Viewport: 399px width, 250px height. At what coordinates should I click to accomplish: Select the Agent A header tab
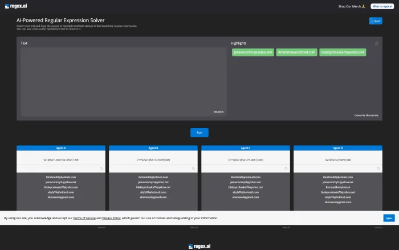coord(61,148)
